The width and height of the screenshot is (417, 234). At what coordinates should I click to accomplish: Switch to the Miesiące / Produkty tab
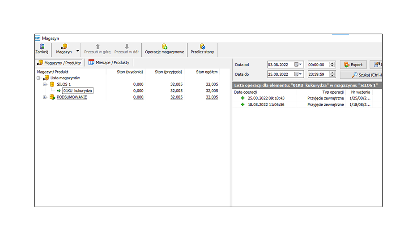coord(109,63)
